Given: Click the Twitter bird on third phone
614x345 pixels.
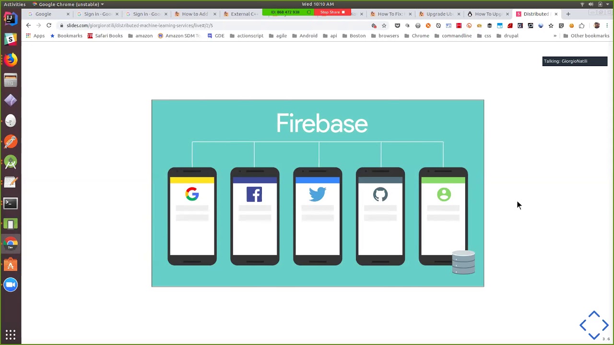Looking at the screenshot, I should click(x=318, y=194).
